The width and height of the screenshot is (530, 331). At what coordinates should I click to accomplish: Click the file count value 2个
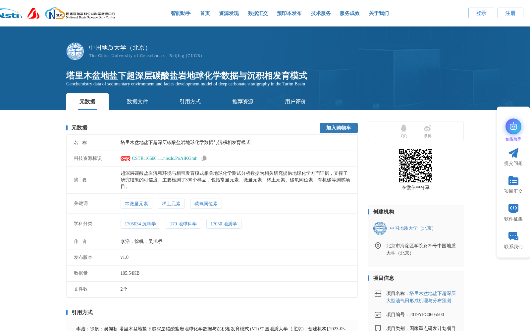pos(124,289)
